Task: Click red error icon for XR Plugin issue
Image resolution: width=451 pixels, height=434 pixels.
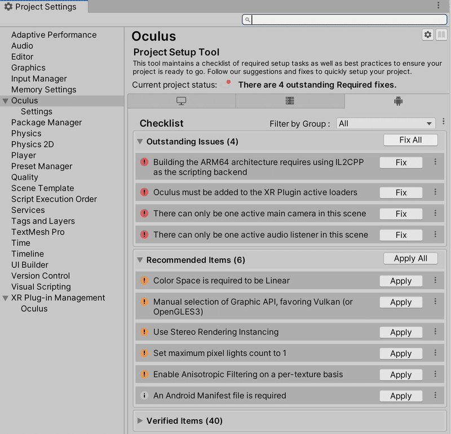Action: (x=144, y=192)
